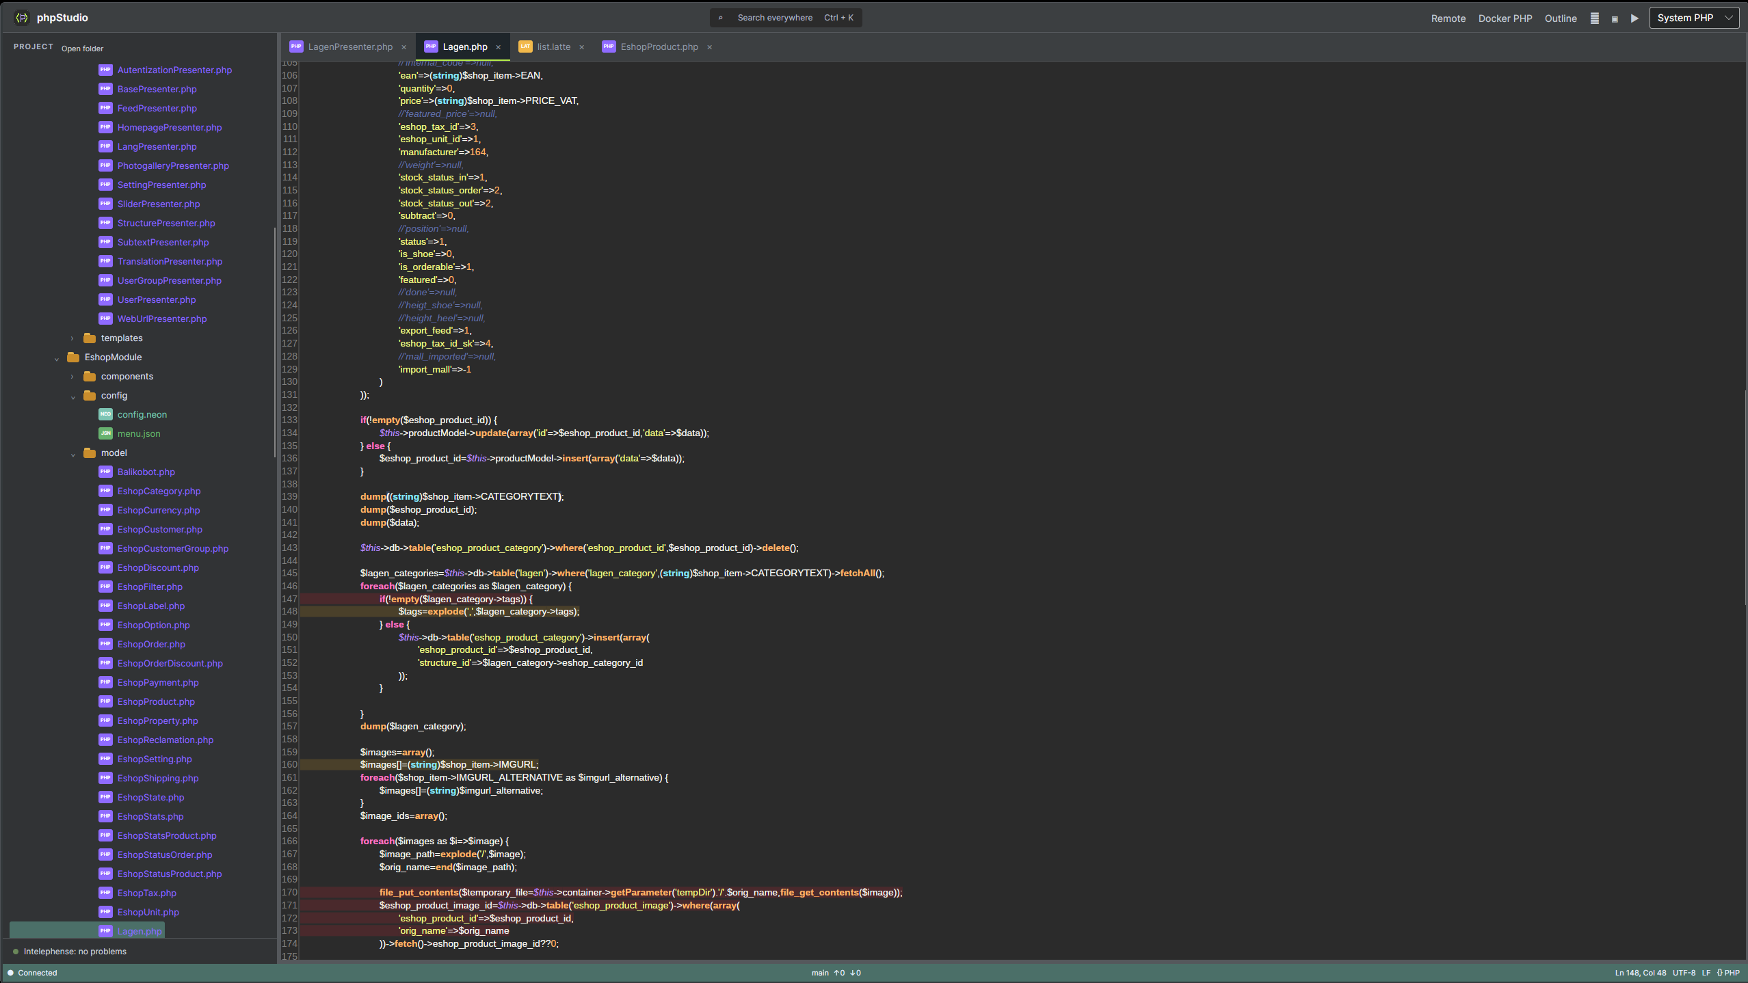1748x983 pixels.
Task: Open config.neon file
Action: [x=142, y=415]
